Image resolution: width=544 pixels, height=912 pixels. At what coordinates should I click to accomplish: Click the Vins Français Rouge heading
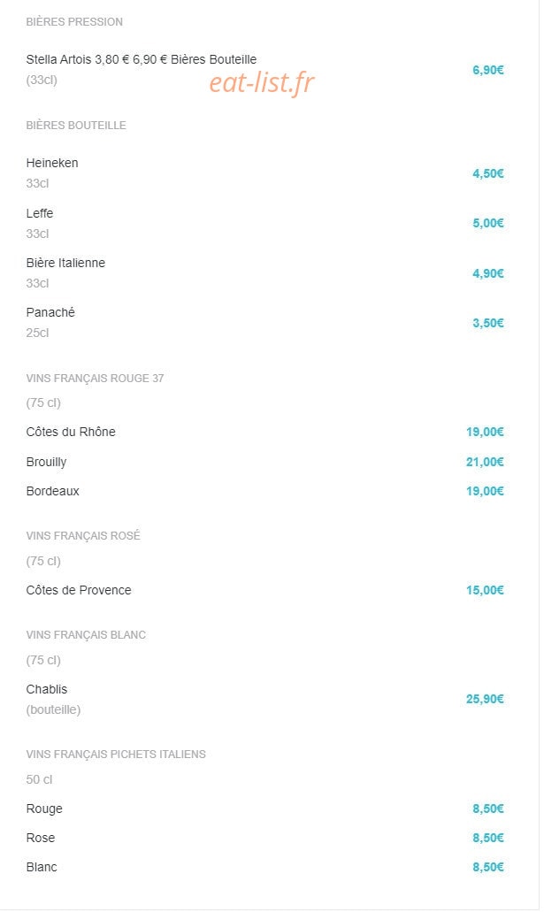(95, 378)
